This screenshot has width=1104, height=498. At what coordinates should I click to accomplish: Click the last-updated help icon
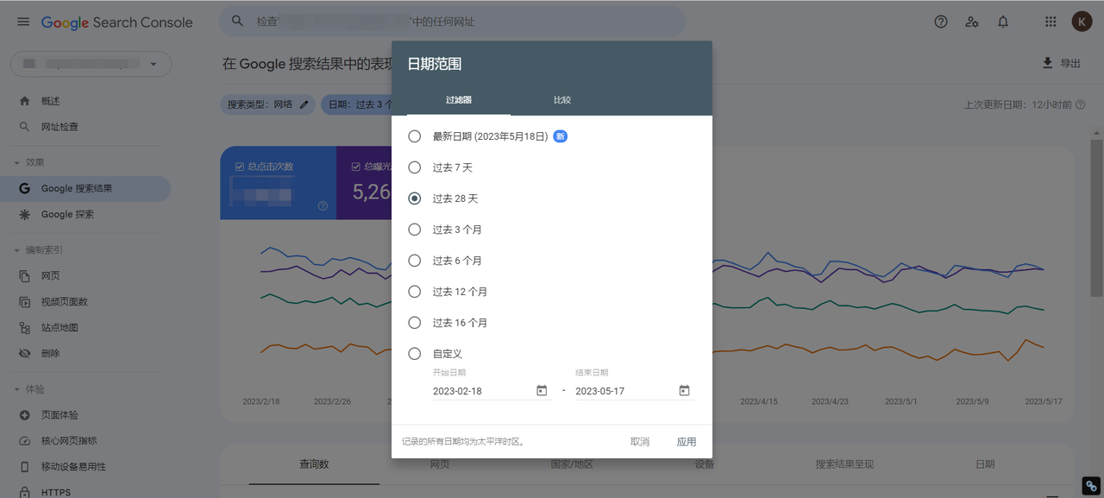[x=1081, y=104]
